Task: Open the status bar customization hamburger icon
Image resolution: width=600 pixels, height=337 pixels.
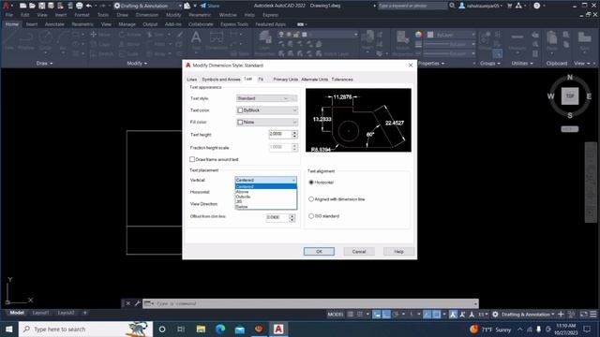Action: pos(593,315)
